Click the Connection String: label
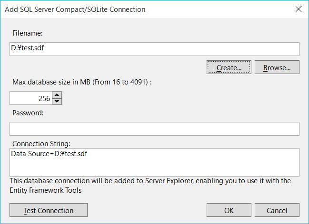309x224 pixels. 41,144
